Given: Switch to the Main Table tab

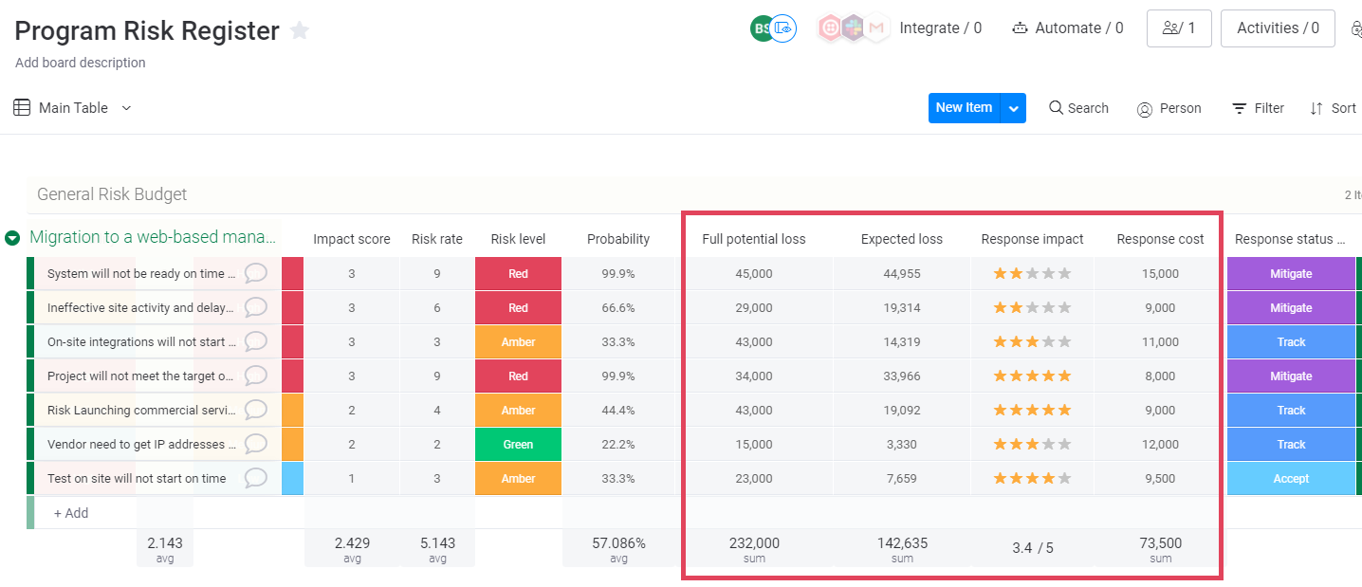Looking at the screenshot, I should pos(72,107).
